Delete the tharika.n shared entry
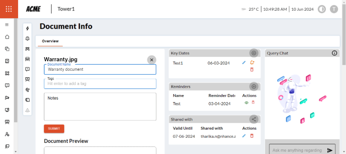The image size is (346, 154). pos(252,136)
